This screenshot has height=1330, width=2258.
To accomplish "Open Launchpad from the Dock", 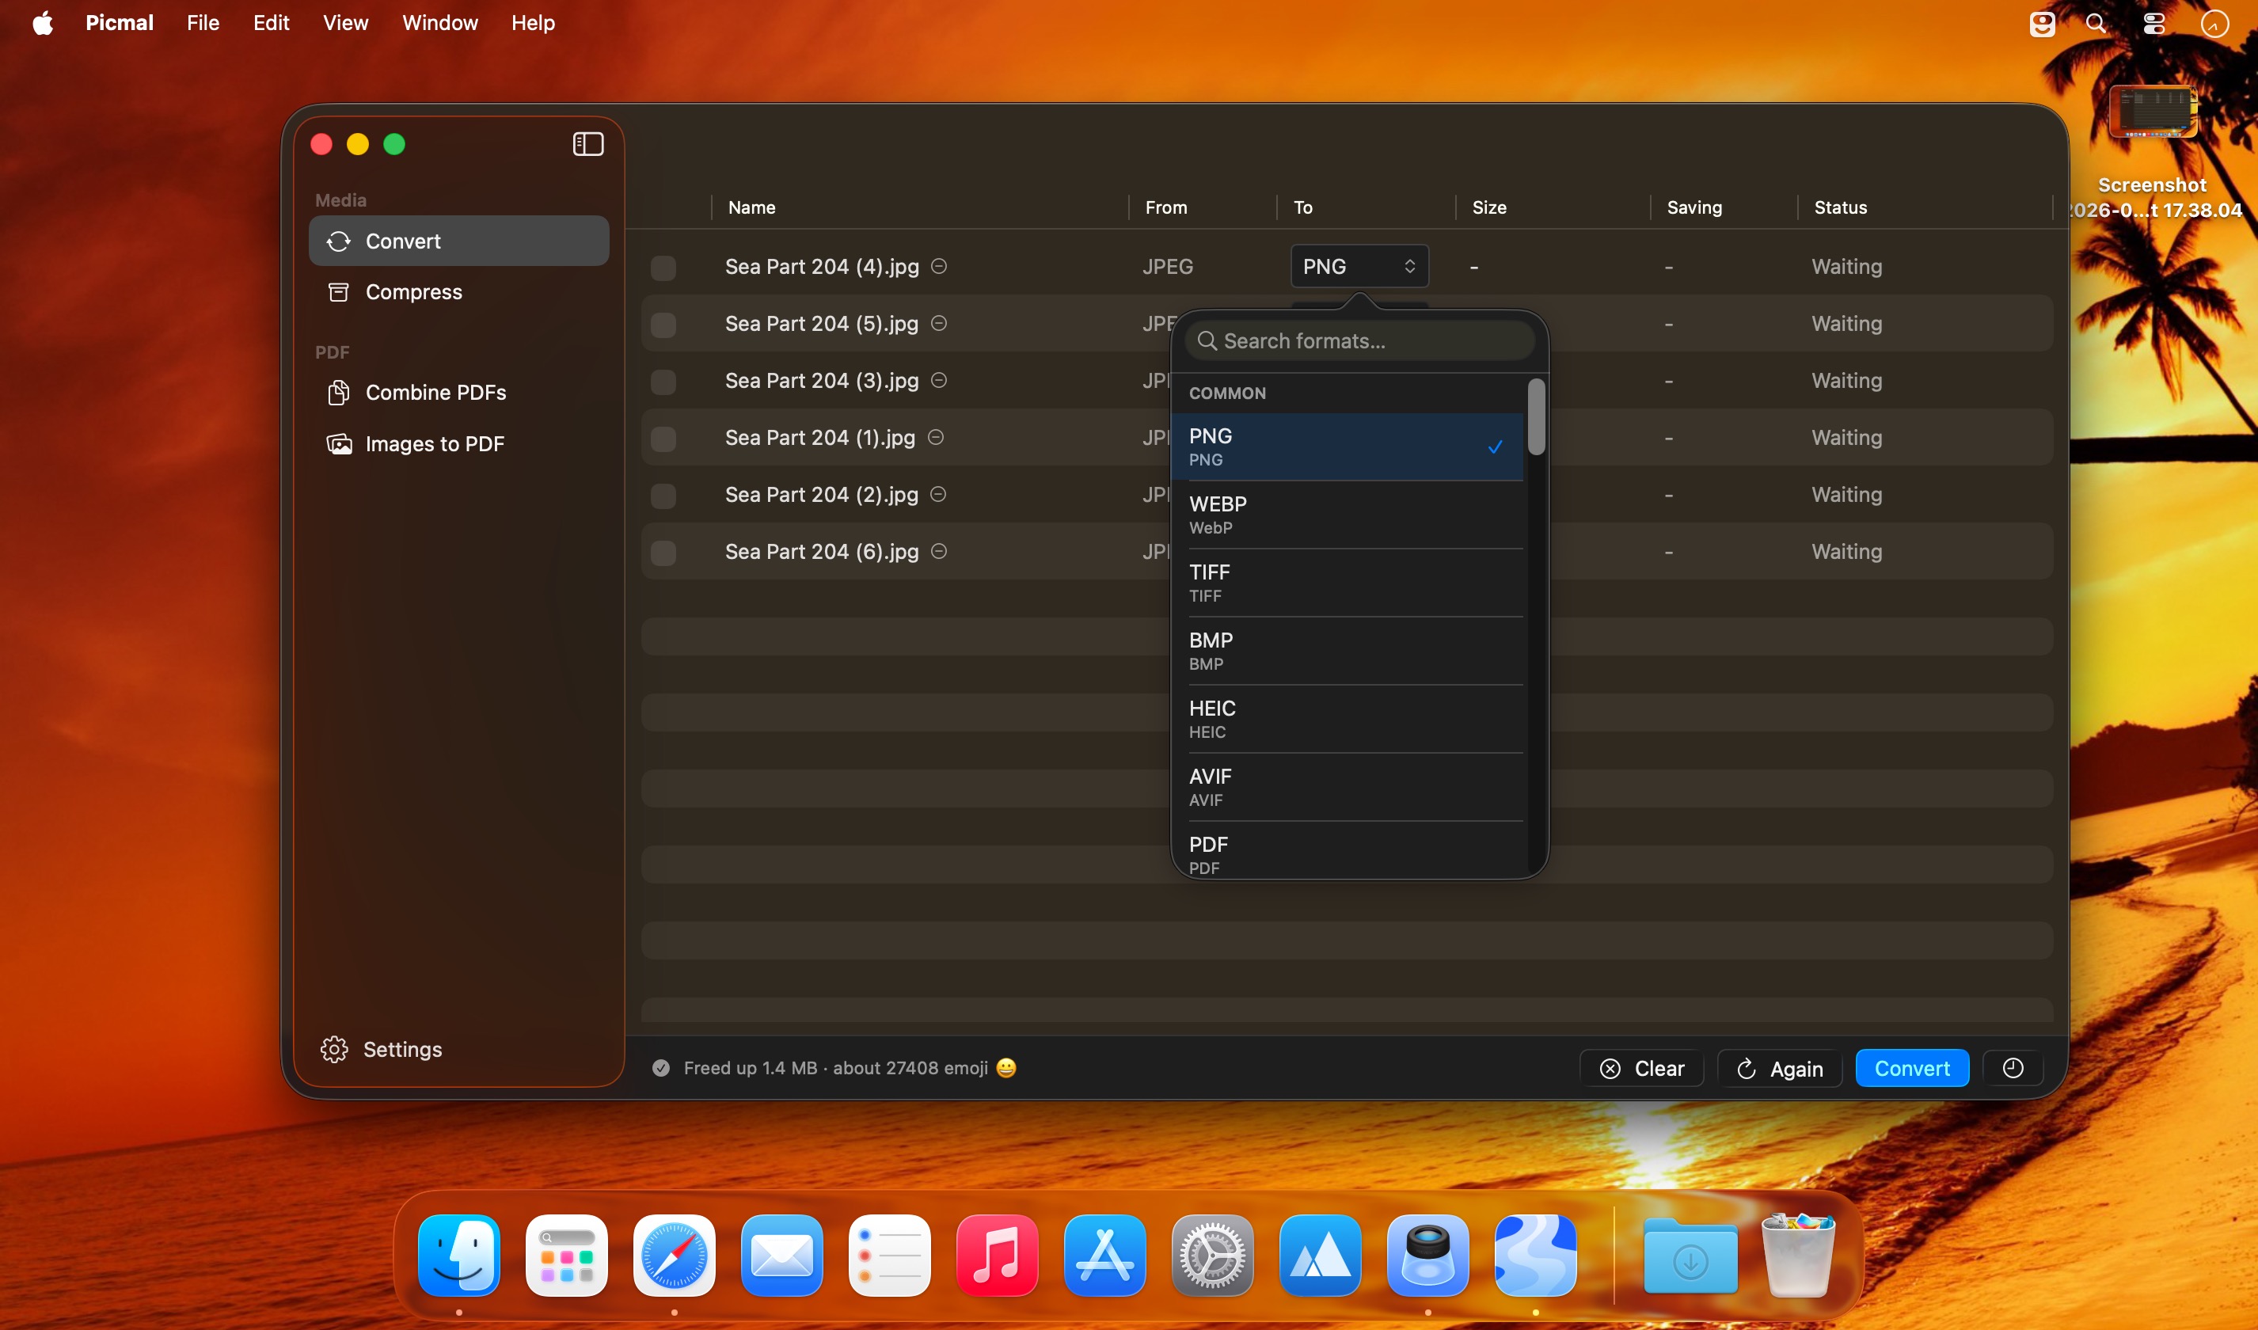I will (566, 1255).
